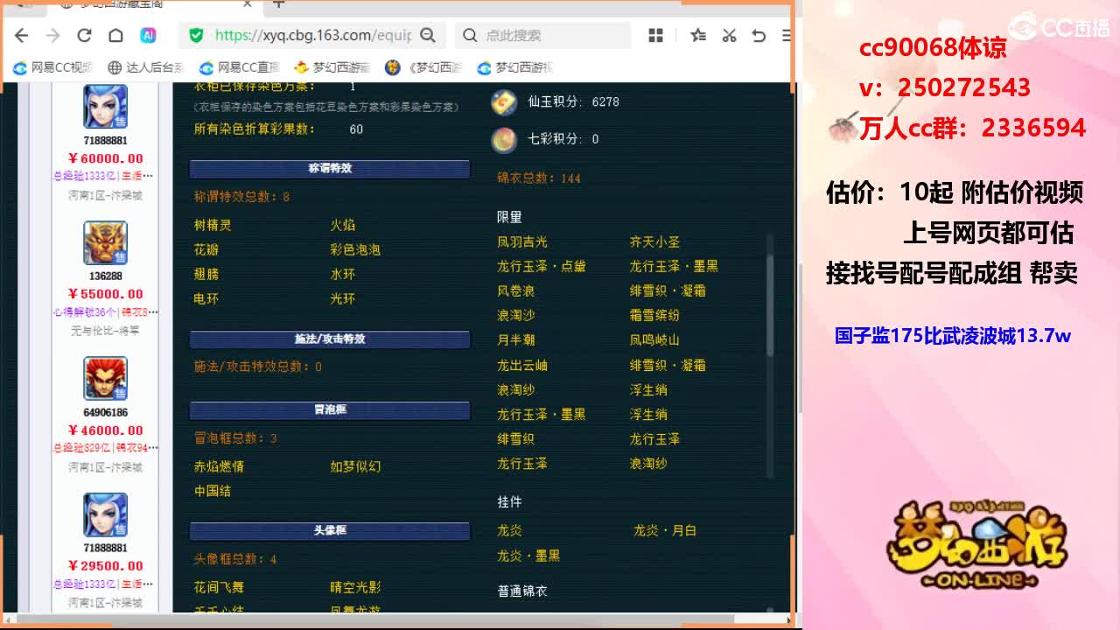Click the 凤鸣岐山 outfit entry

coord(654,339)
